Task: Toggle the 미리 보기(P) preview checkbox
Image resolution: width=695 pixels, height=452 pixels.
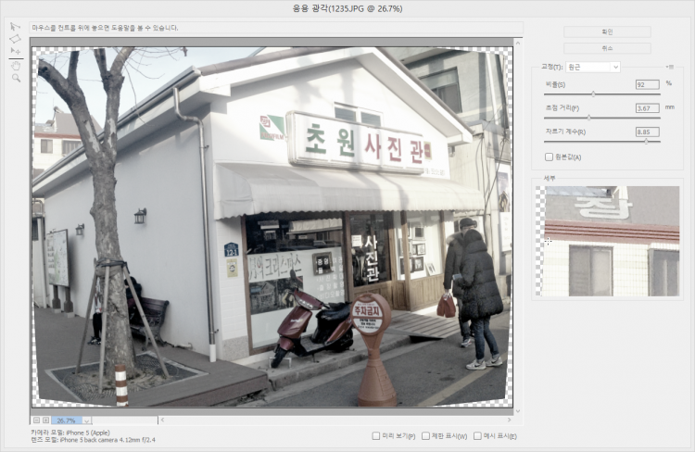Action: (x=375, y=435)
